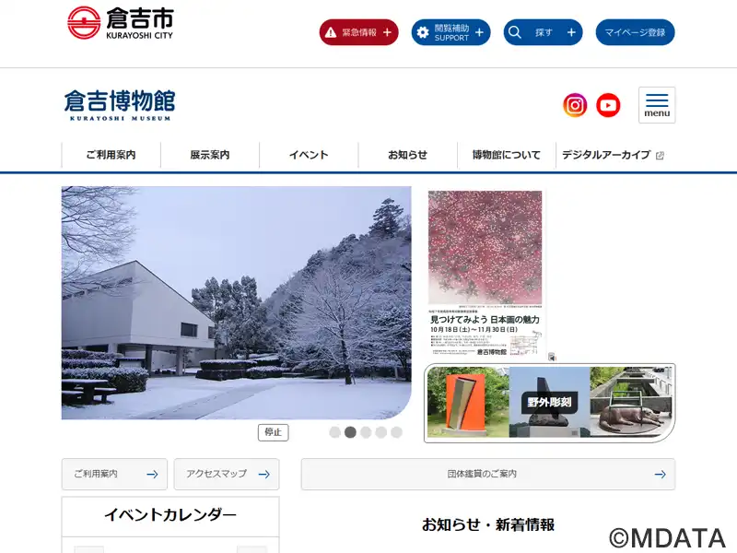Screen dimensions: 737x553
Task: Open the museum's Instagram page icon
Action: coord(575,105)
